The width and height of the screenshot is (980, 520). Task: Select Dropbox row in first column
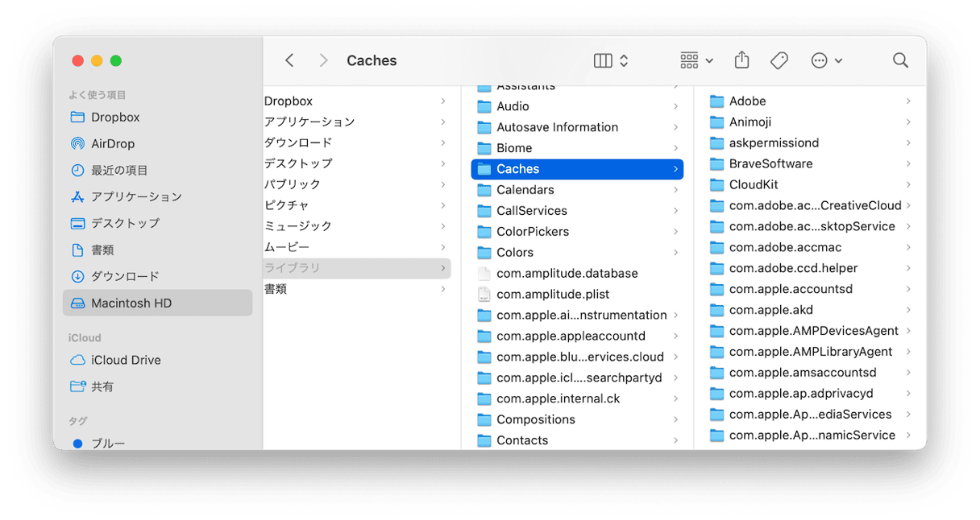point(357,101)
